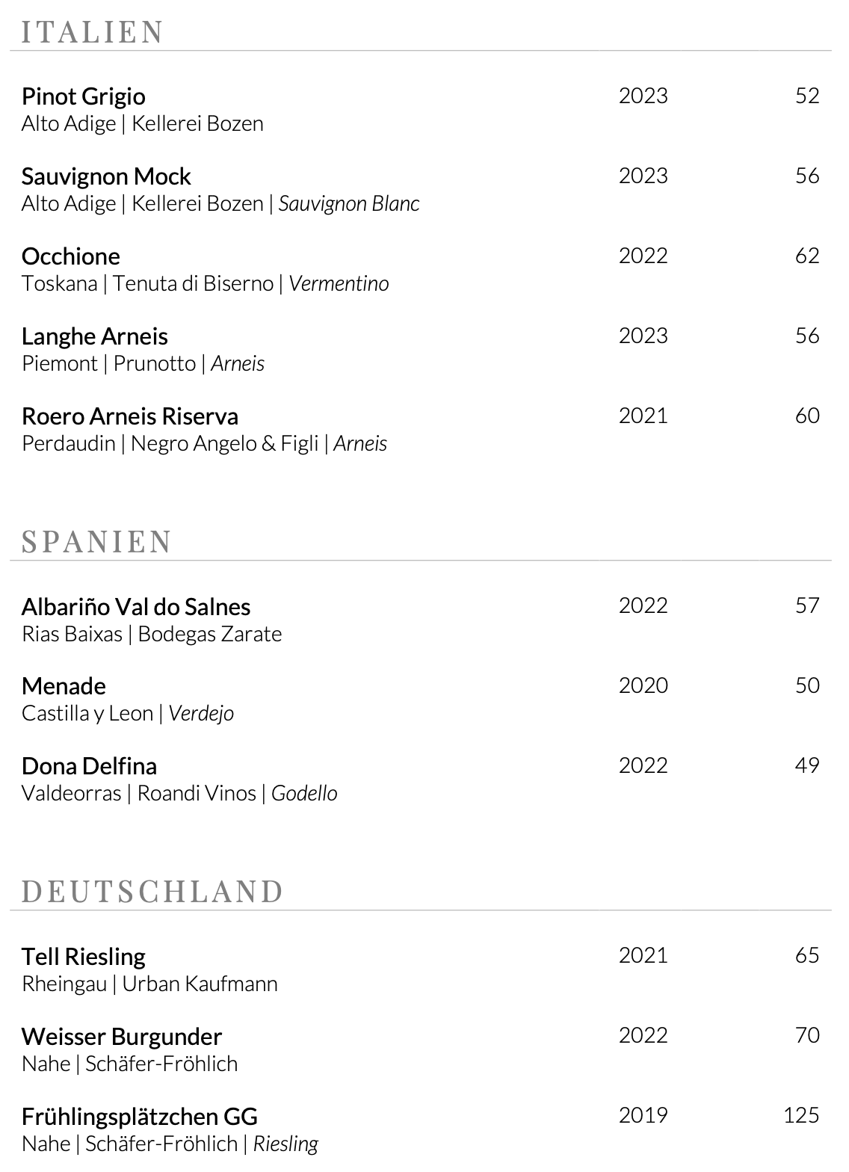This screenshot has height=1172, width=849.
Task: Select the Pinot Grigio wine title
Action: coord(83,96)
